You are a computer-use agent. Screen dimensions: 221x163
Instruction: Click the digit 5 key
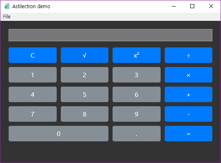click(x=85, y=94)
